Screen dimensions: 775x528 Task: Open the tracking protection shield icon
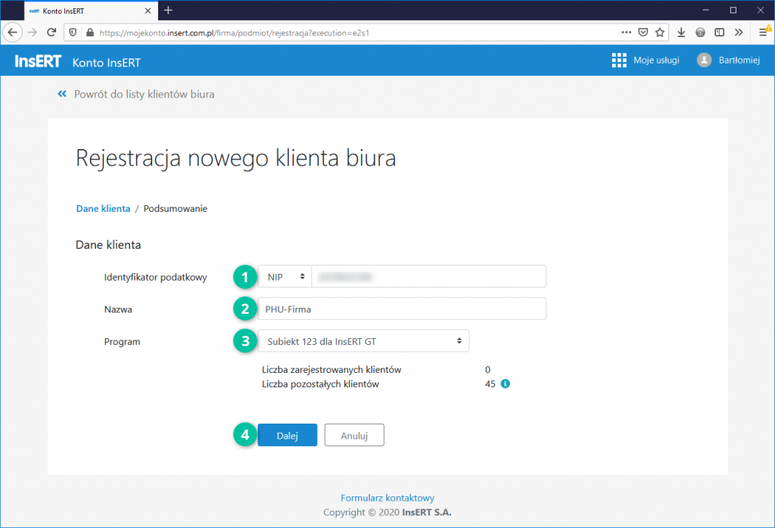(73, 33)
